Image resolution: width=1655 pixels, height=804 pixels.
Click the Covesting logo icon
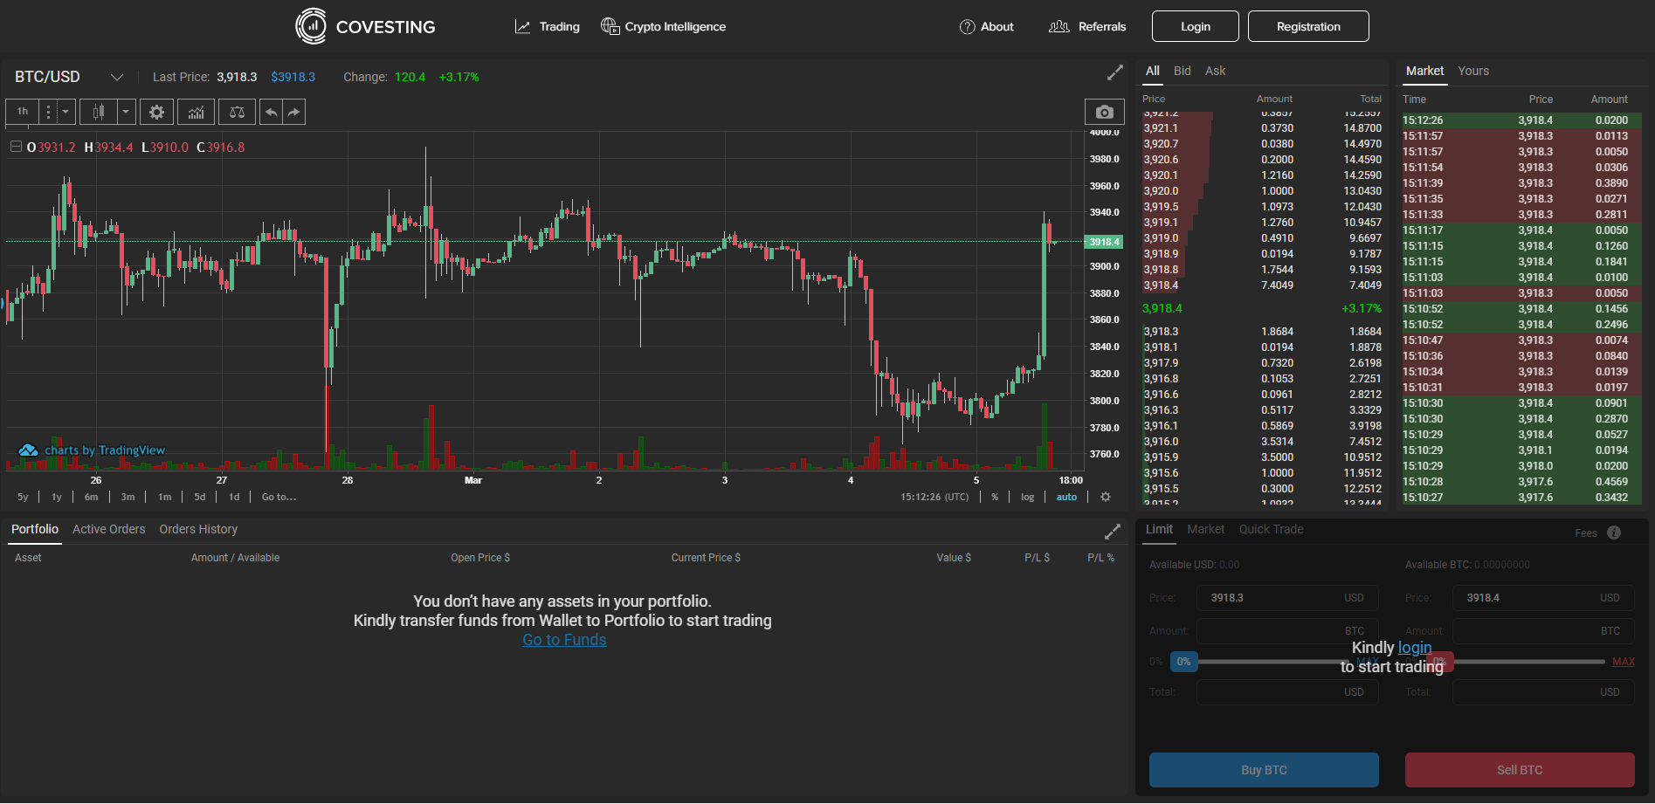pos(311,26)
